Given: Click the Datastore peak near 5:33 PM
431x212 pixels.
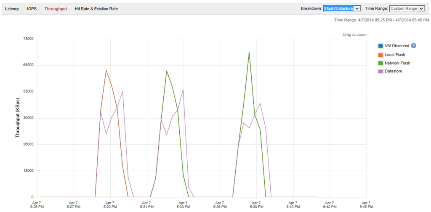Looking at the screenshot, I should coord(183,90).
